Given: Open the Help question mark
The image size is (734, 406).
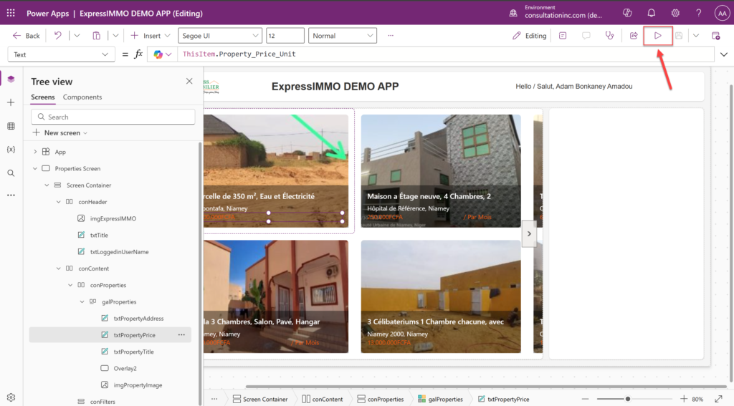Looking at the screenshot, I should tap(698, 13).
